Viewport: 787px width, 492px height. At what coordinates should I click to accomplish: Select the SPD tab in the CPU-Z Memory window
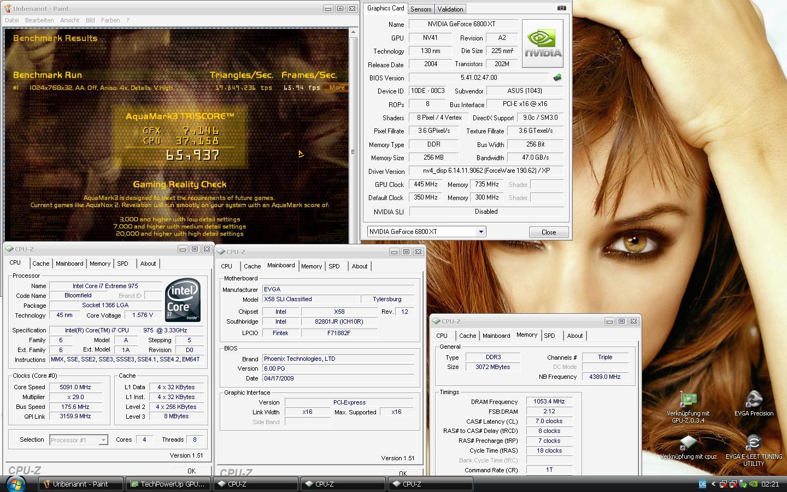click(x=550, y=336)
